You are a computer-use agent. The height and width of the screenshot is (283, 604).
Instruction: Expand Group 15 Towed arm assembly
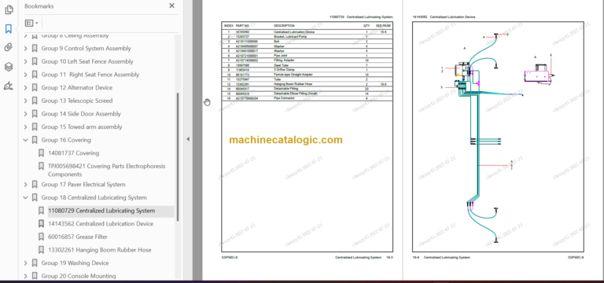coord(25,127)
